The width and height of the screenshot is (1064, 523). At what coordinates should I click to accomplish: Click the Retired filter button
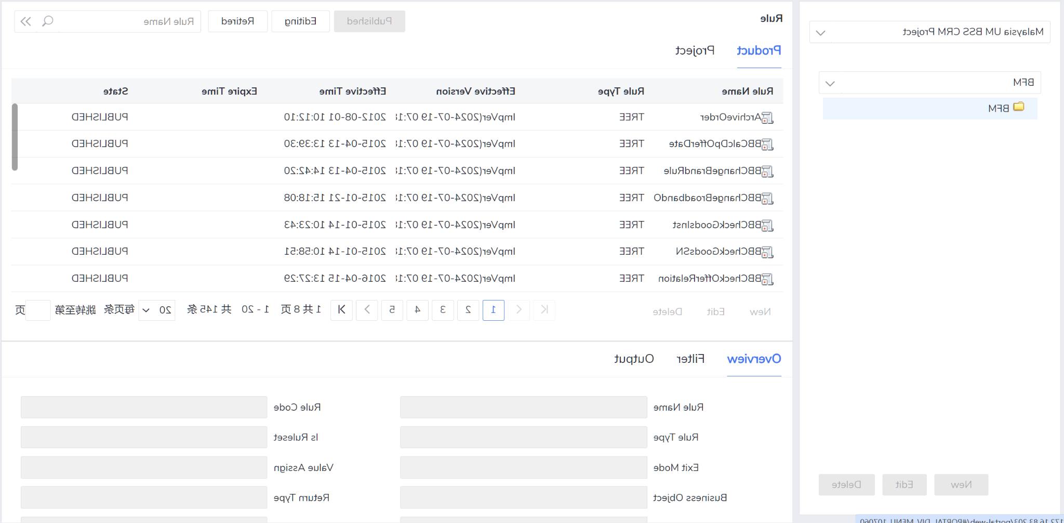coord(238,21)
